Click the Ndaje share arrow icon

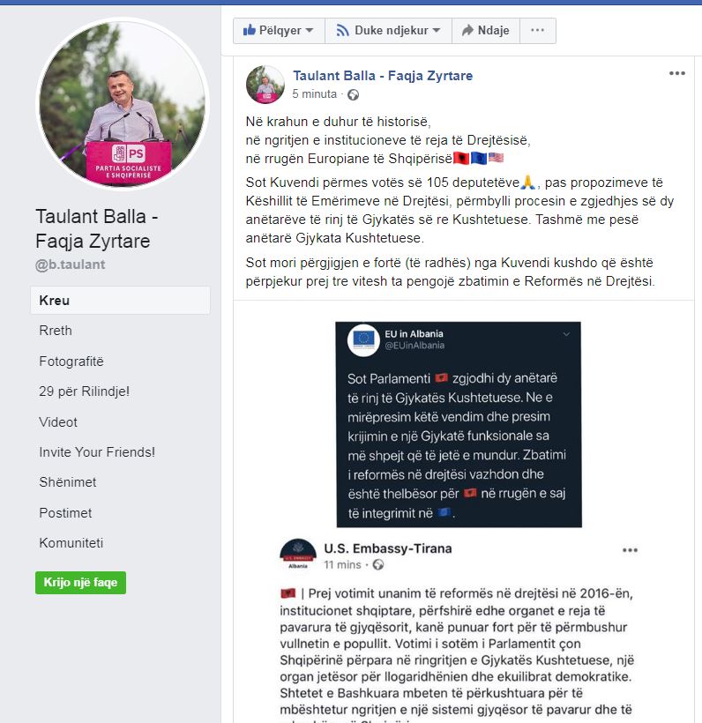point(467,31)
